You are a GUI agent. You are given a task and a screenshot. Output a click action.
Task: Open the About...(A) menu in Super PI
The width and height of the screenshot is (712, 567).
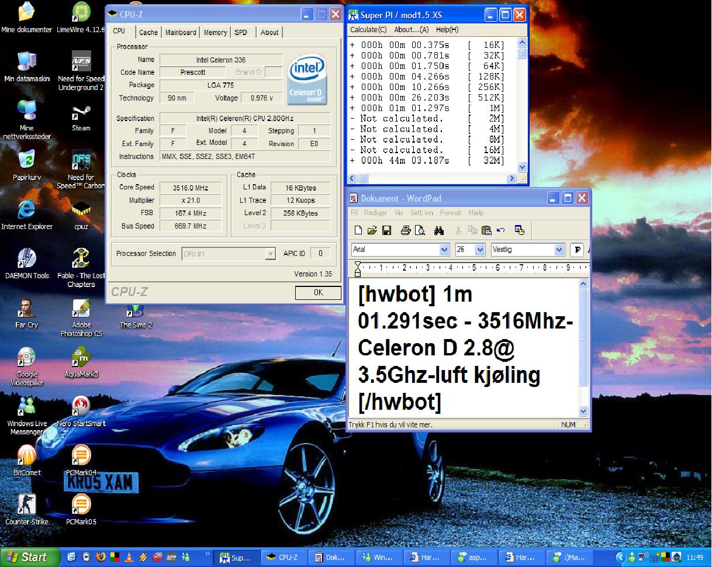point(411,30)
